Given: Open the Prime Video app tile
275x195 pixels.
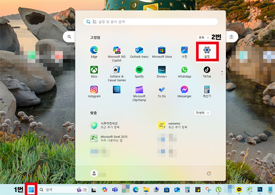Looking at the screenshot, I should pyautogui.click(x=117, y=90).
